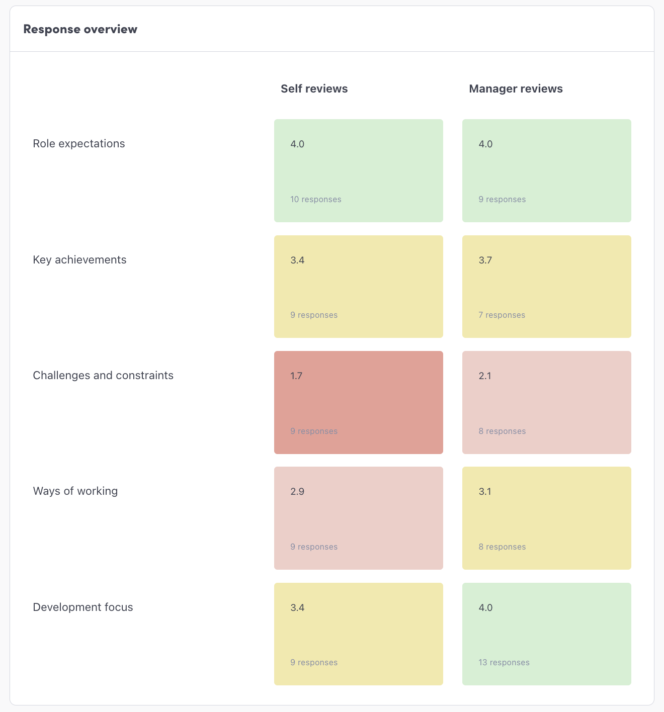Click the Development focus row label
664x712 pixels.
pos(83,607)
